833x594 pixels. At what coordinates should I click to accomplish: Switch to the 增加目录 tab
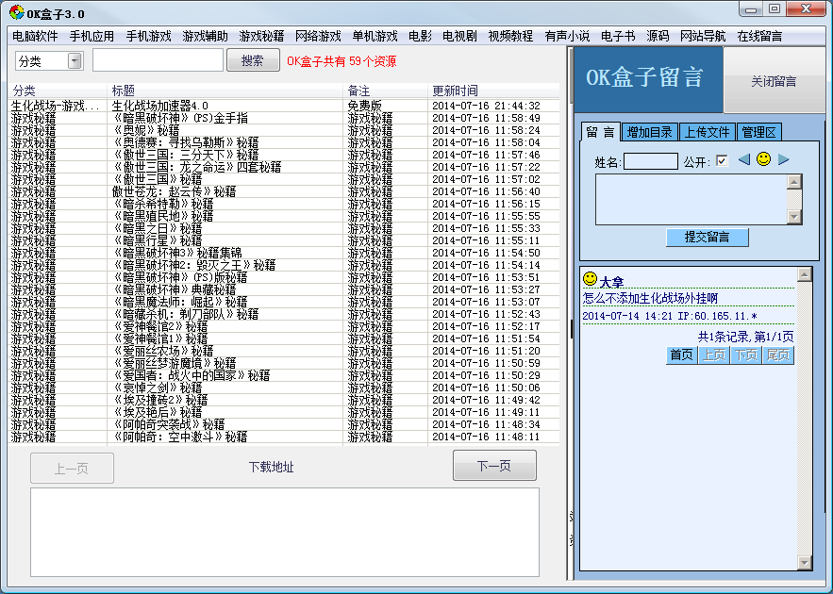pos(649,133)
